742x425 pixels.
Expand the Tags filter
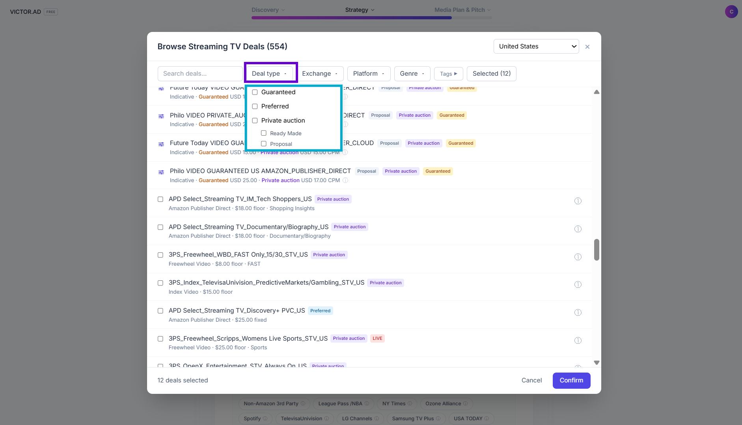[449, 74]
